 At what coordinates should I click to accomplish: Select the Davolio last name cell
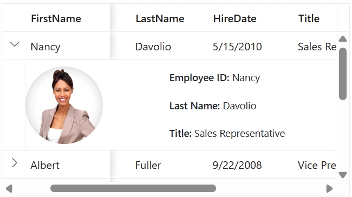click(153, 47)
